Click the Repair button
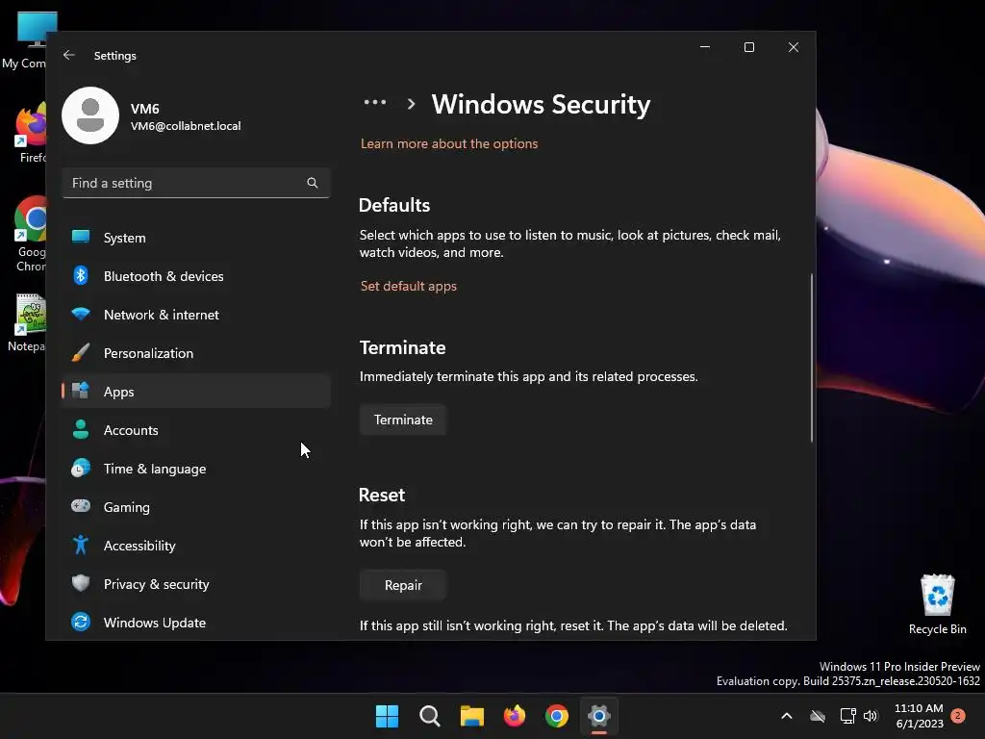The height and width of the screenshot is (739, 985). 403,585
